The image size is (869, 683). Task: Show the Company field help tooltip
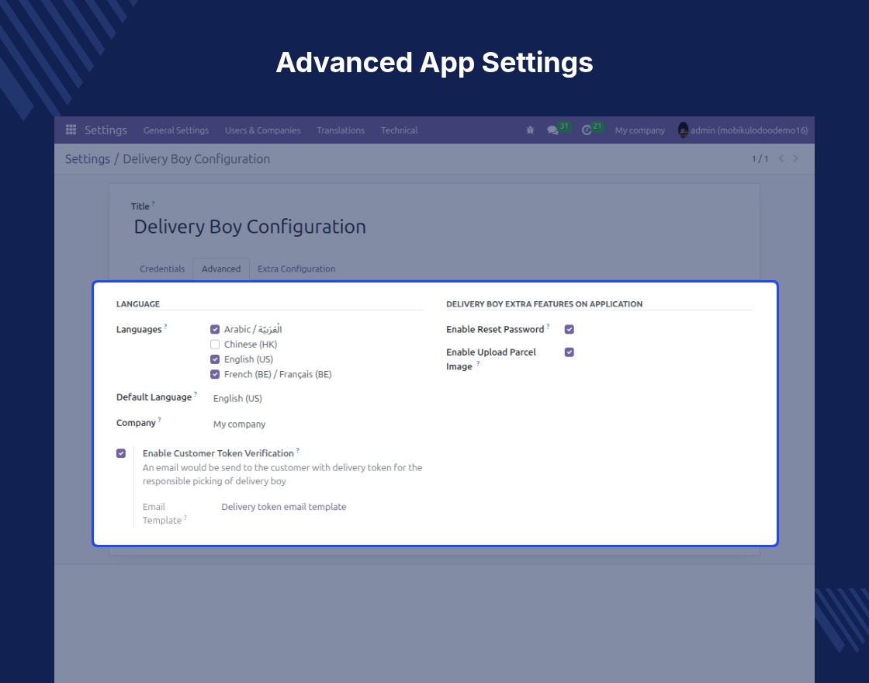click(x=159, y=420)
